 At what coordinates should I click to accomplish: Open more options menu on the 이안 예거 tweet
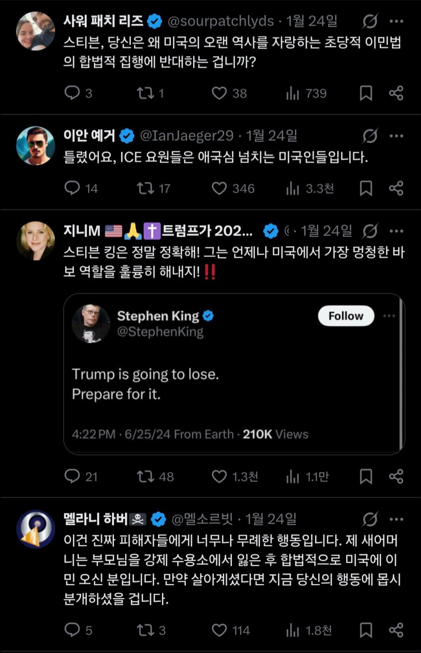tap(396, 135)
